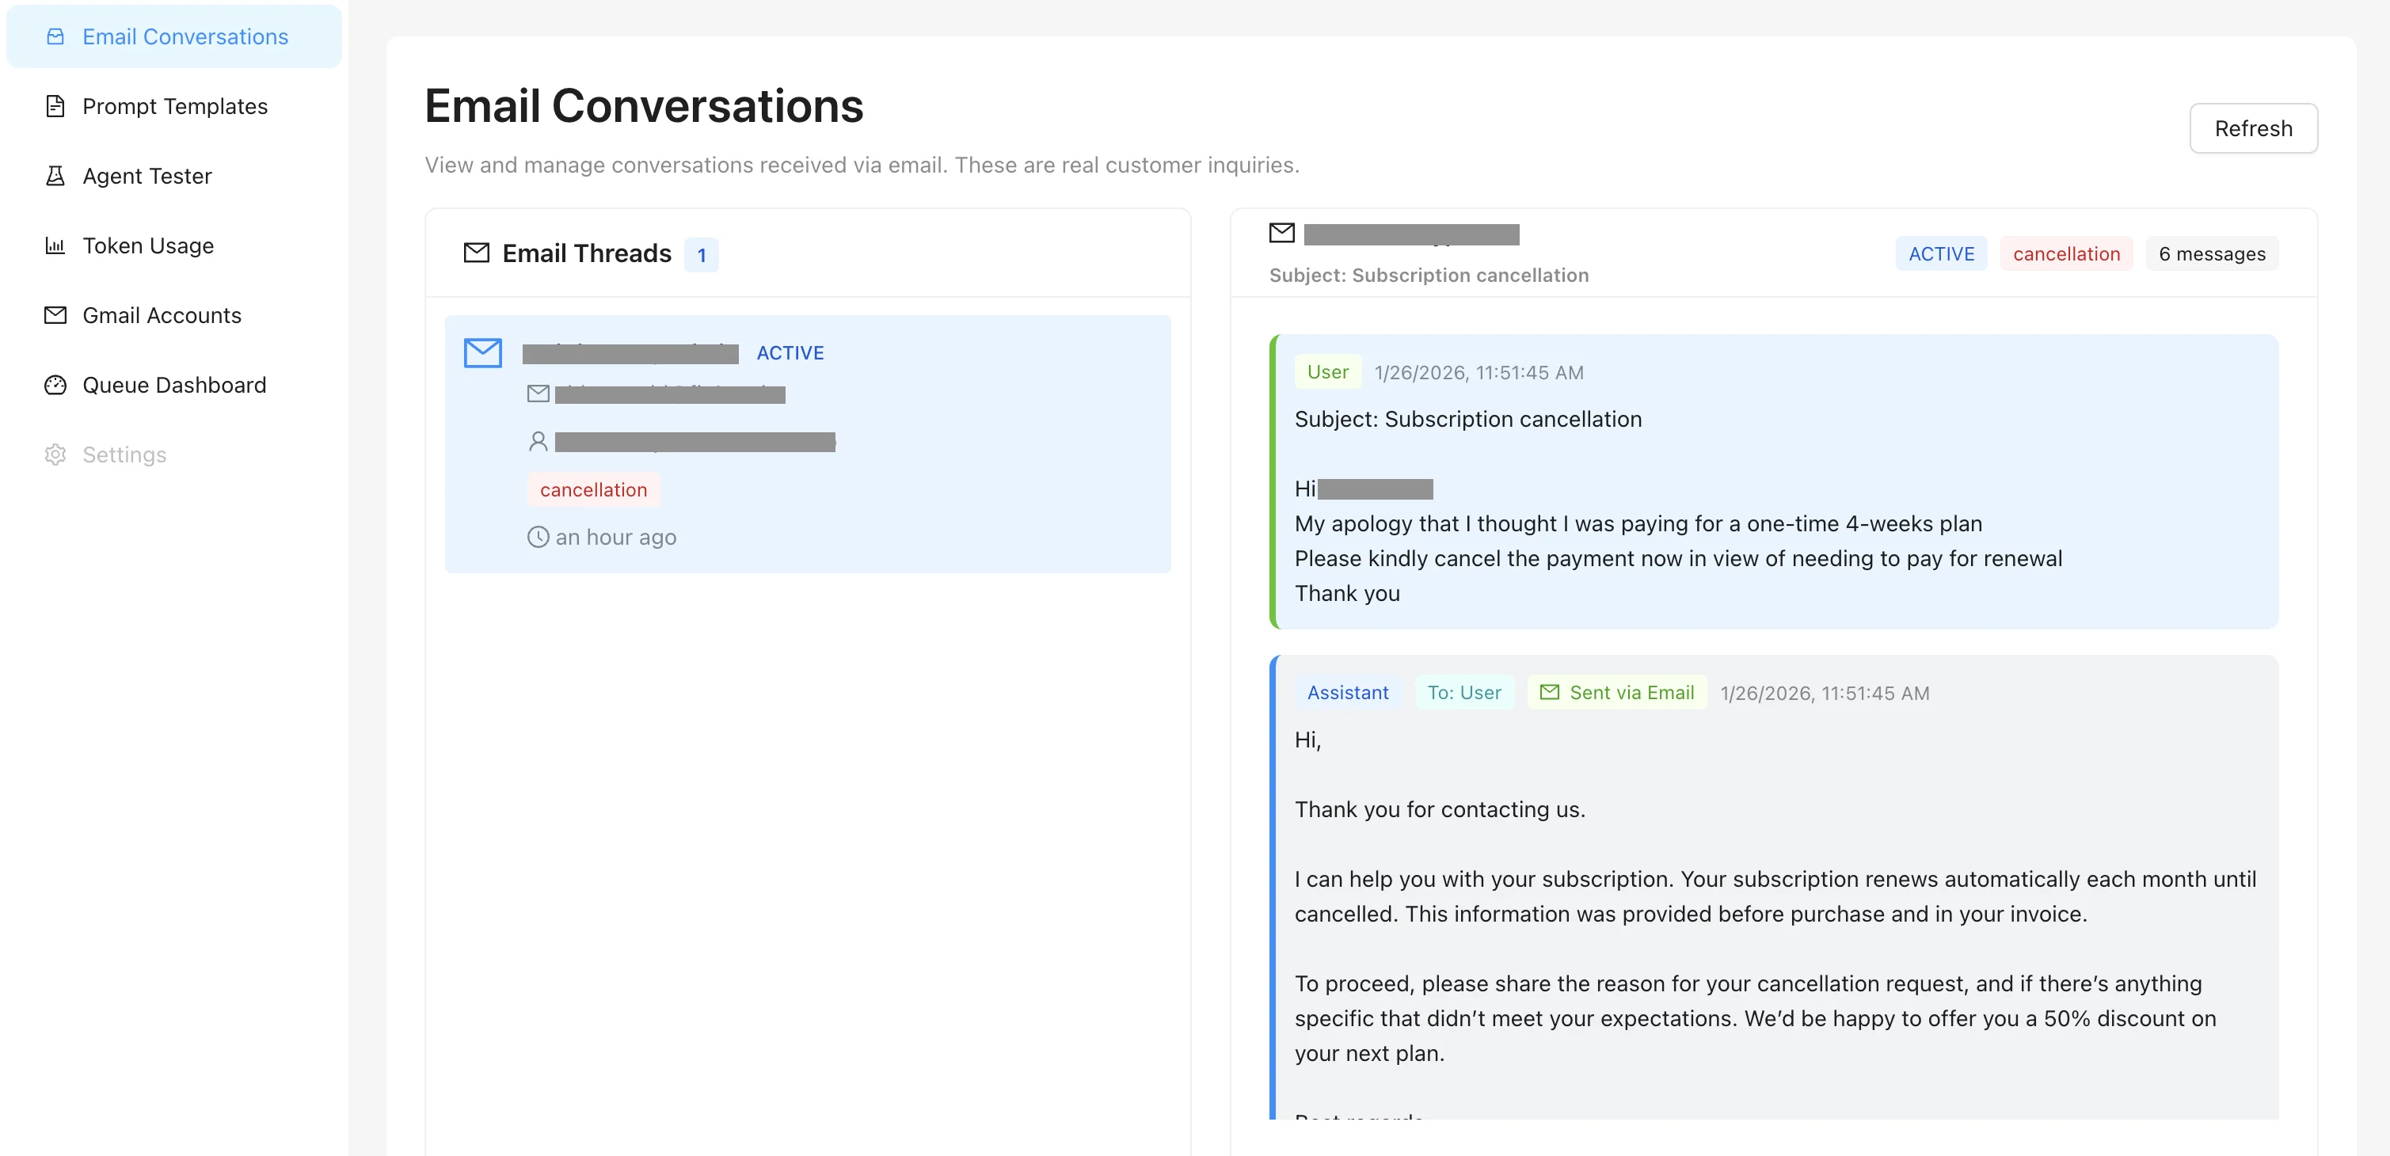
Task: Click the Token Usage chart icon
Action: [x=55, y=245]
